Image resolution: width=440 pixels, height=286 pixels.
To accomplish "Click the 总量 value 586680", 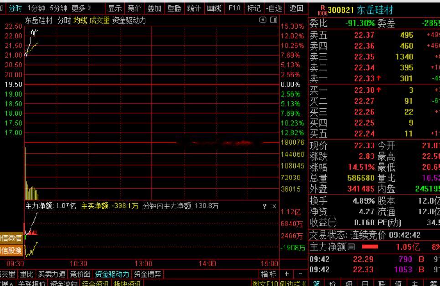I will [x=361, y=178].
